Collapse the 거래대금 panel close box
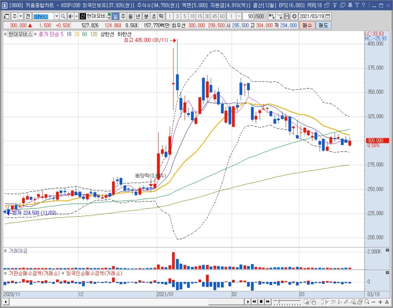The height and width of the screenshot is (308, 393). click(x=387, y=250)
